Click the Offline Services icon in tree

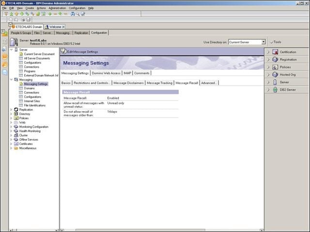pos(16,140)
